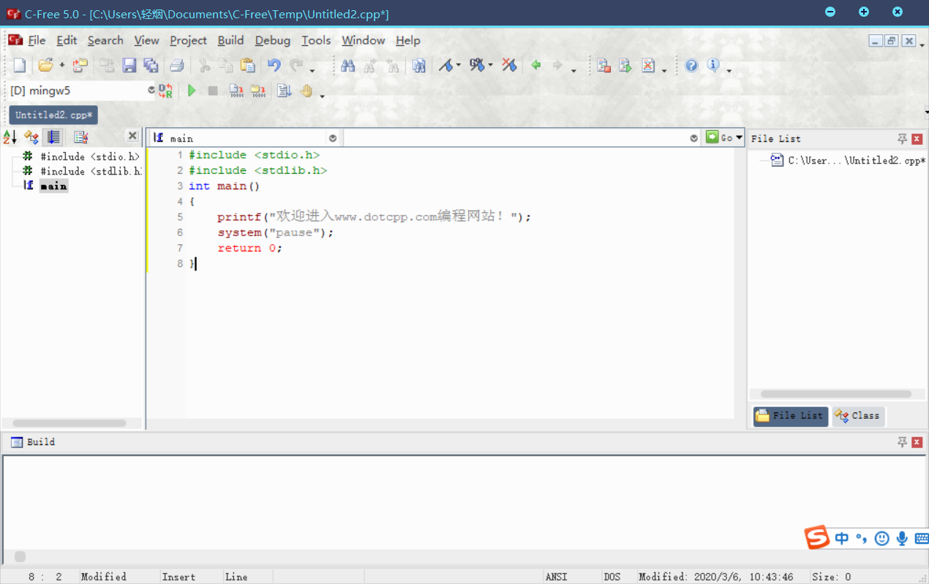Switch to the Class tab

(858, 416)
